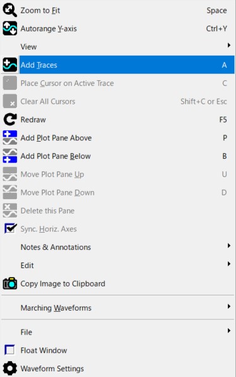Click the Autorange Y-axis icon
Screen dimensions: 236x377
(10, 28)
